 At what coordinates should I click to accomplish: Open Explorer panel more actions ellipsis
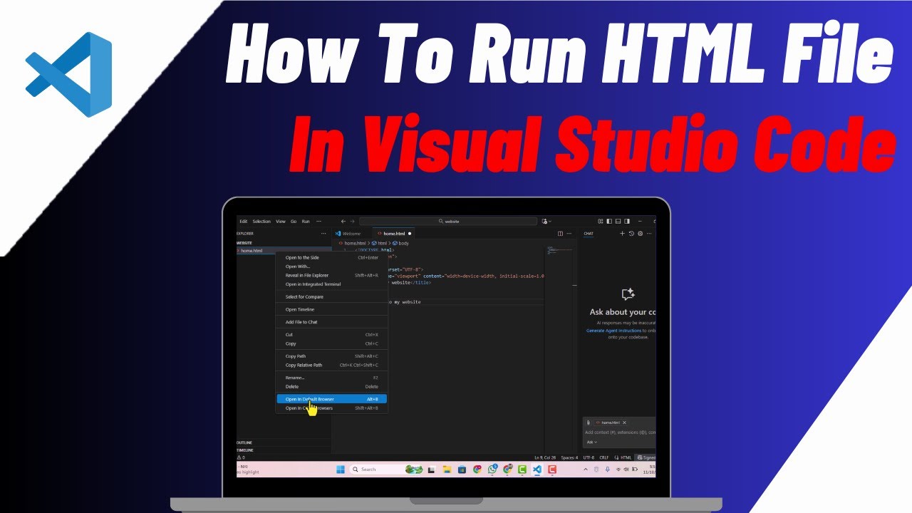[x=323, y=234]
